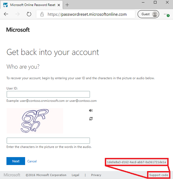This screenshot has height=179, width=173.
Task: Open browser Settings and more menu
Action: (167, 14)
